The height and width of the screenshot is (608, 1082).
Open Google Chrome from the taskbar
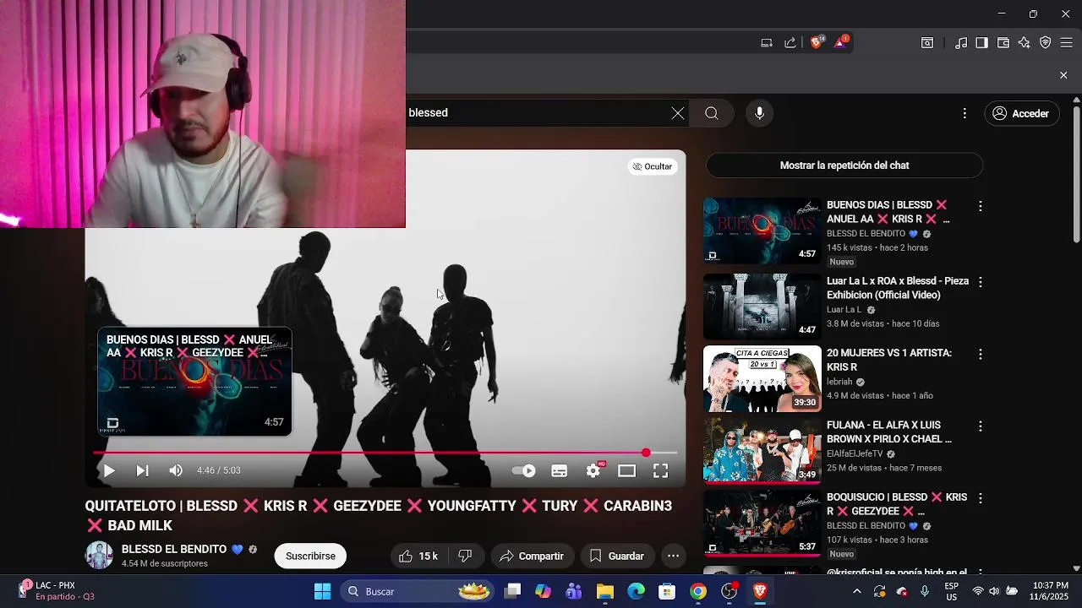point(698,591)
